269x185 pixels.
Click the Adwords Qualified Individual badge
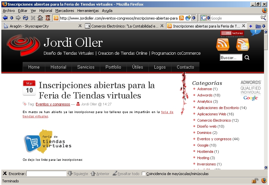coord(251,90)
